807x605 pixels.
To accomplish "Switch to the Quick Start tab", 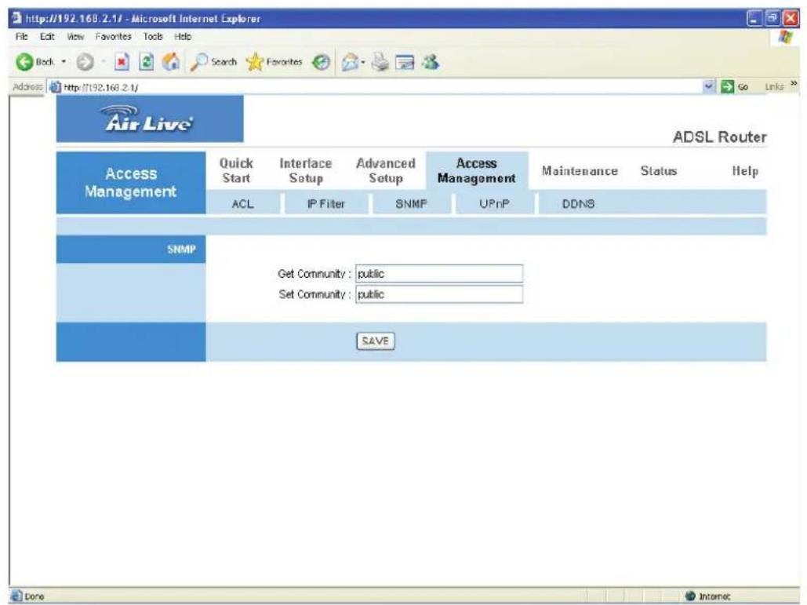I will pos(236,170).
